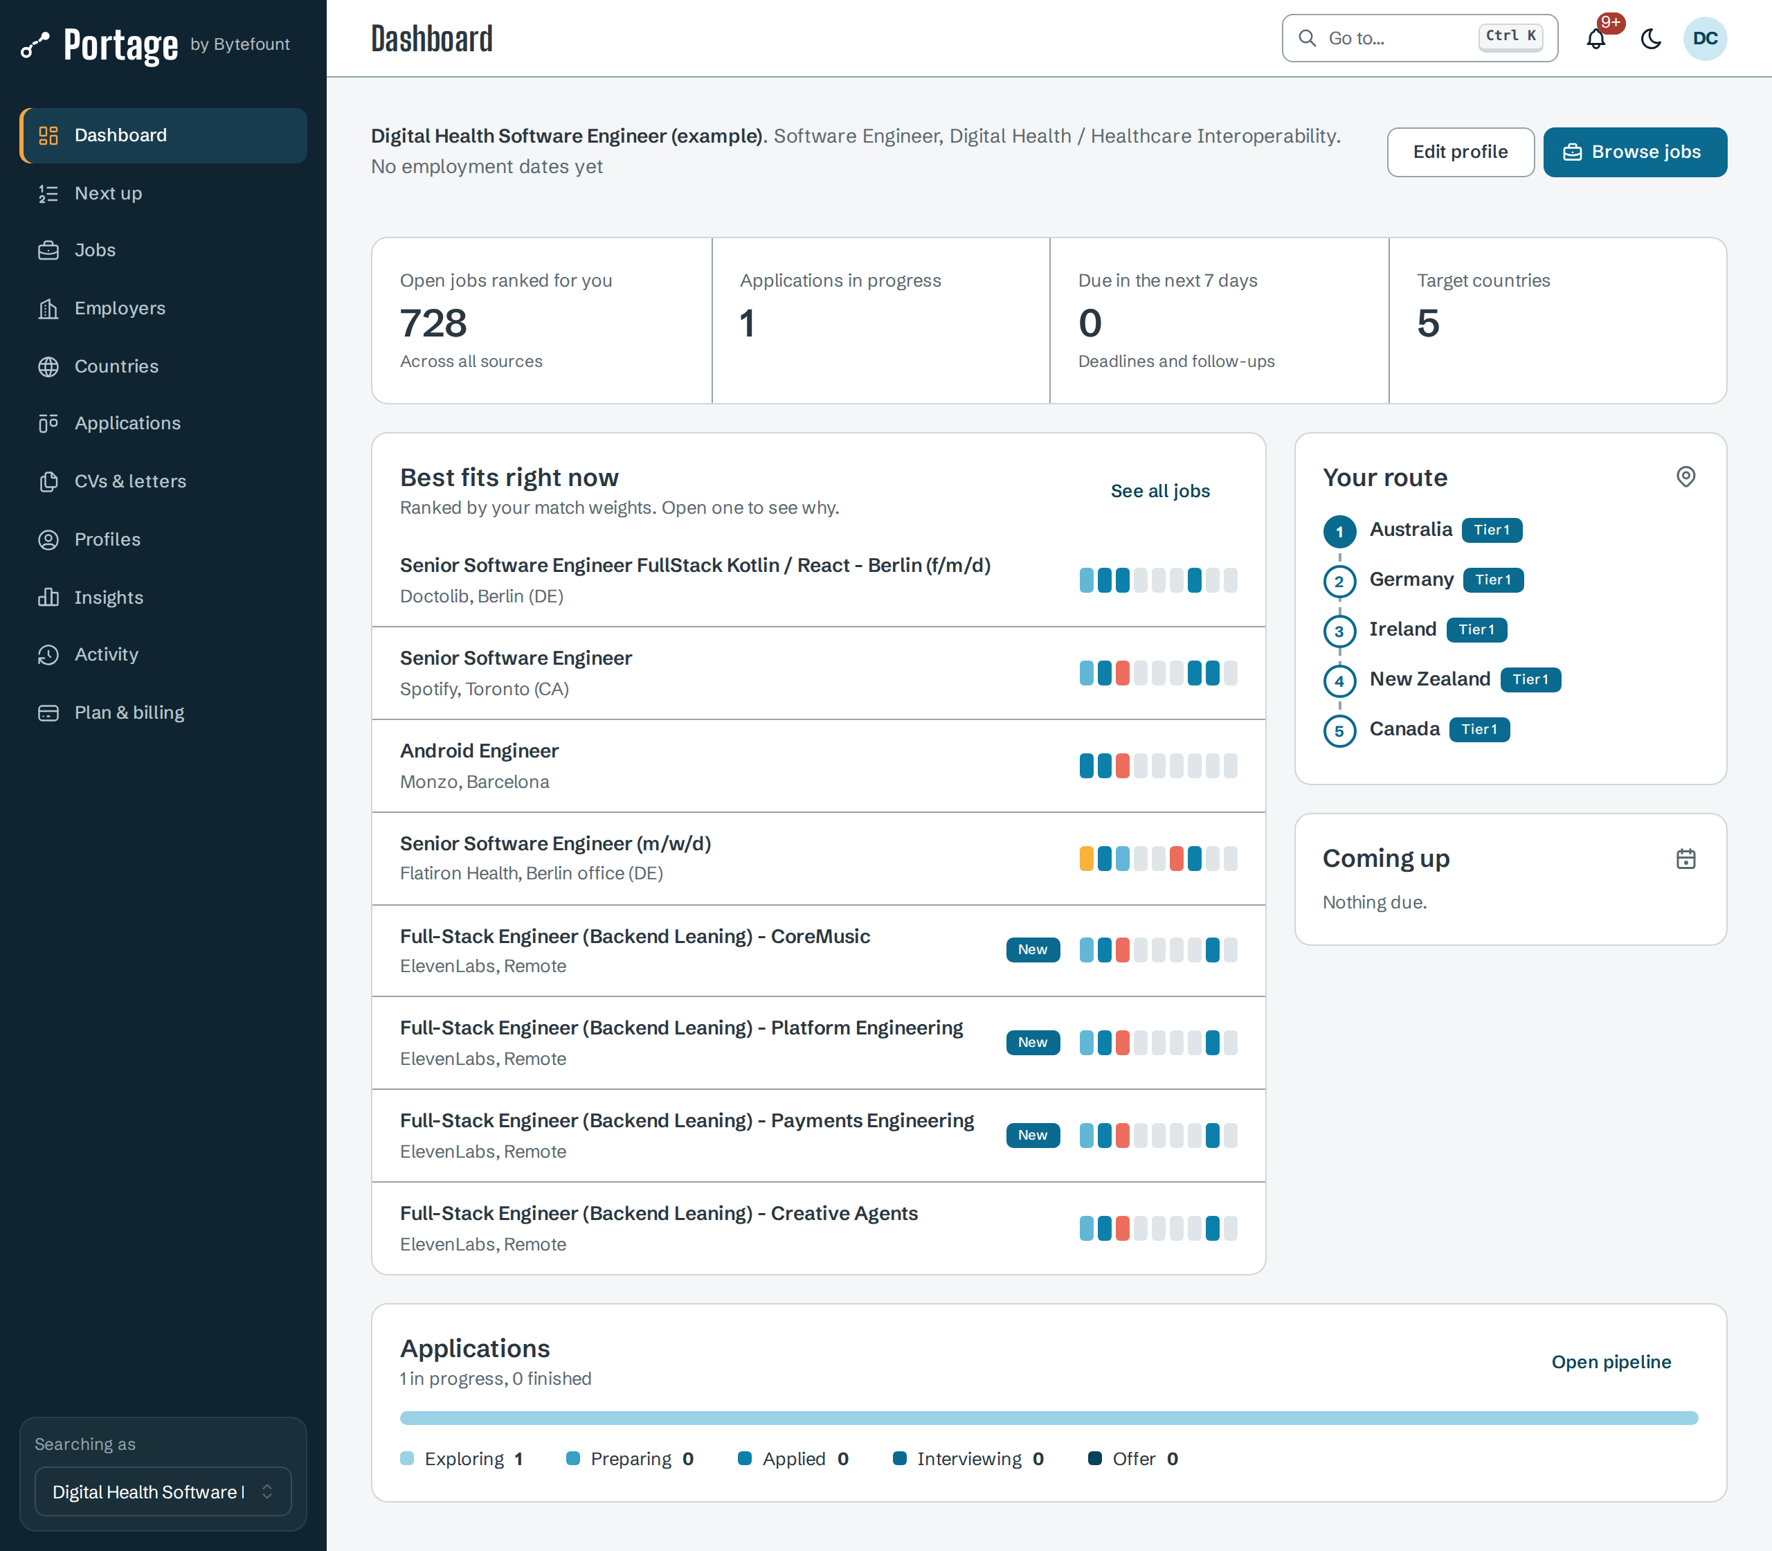The image size is (1772, 1551).
Task: Open the Dashboard menu item
Action: pos(163,135)
